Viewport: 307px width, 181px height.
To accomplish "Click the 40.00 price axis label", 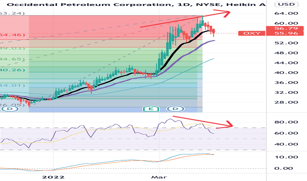I will (286, 73).
